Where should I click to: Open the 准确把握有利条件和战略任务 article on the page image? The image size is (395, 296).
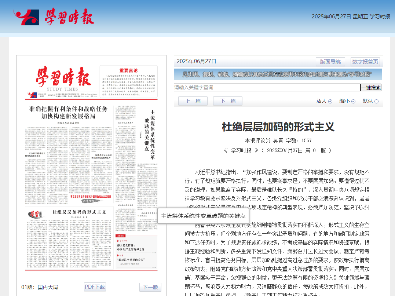tap(69, 112)
